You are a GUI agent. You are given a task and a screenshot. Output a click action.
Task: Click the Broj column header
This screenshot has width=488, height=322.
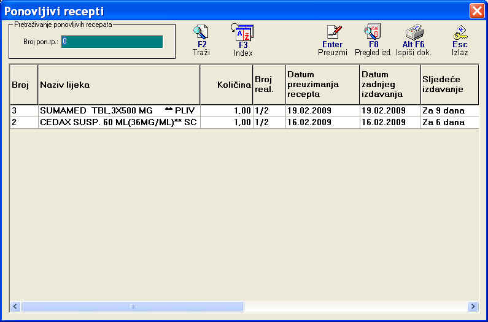24,85
